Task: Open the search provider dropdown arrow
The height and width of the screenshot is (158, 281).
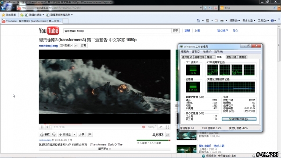Action: (279, 8)
